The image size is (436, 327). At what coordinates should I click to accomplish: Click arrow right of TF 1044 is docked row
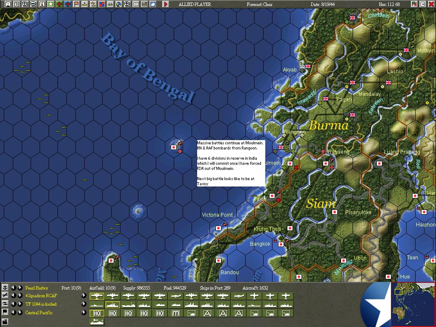point(84,304)
